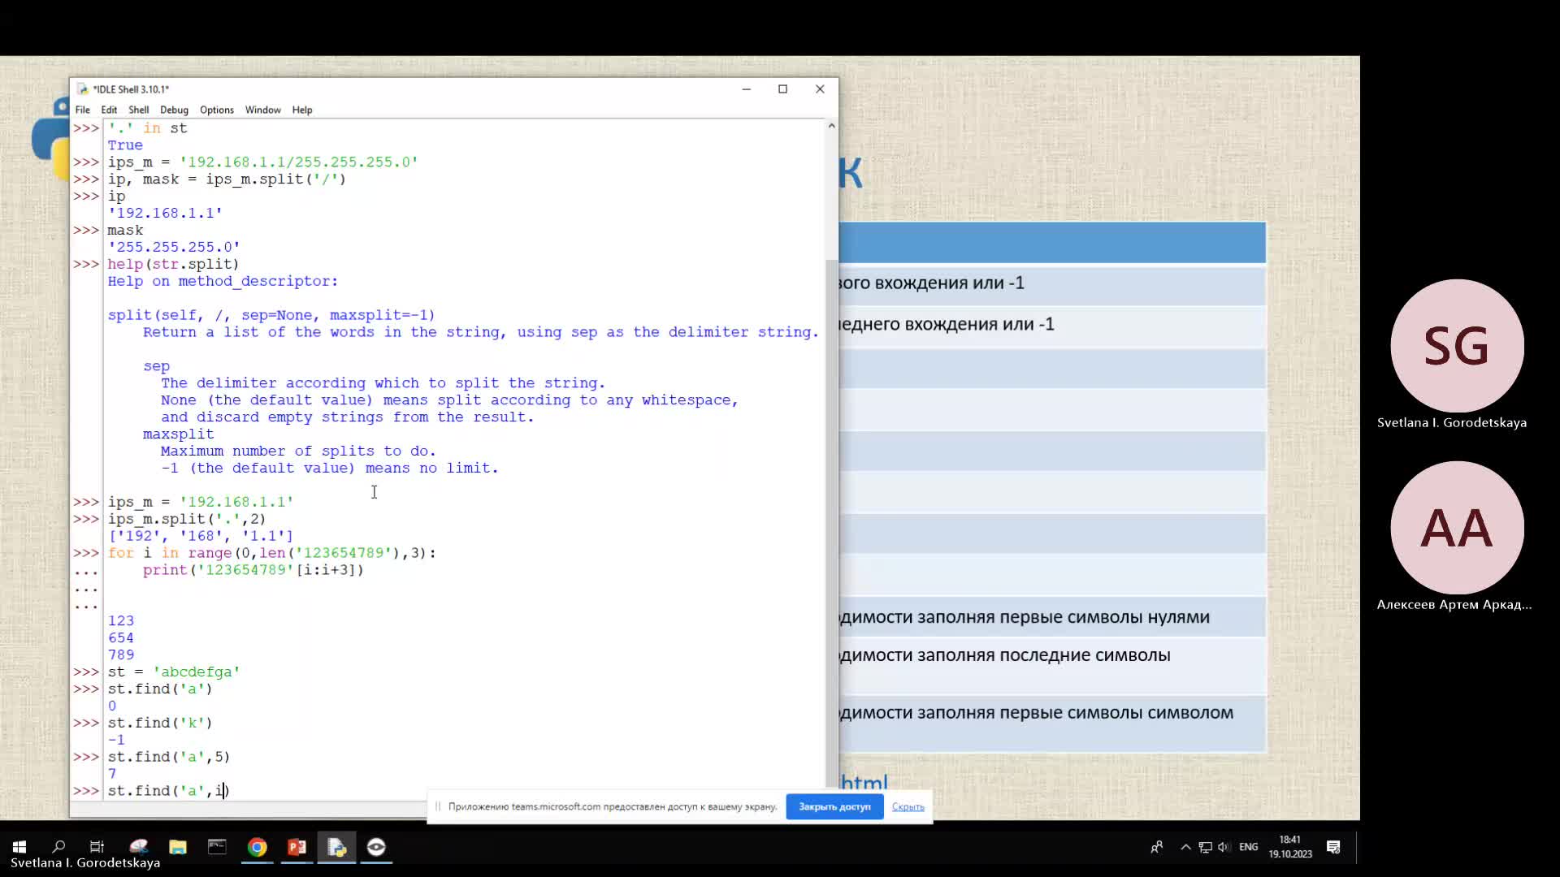Open the People icon in system tray
The height and width of the screenshot is (877, 1560).
[1156, 847]
